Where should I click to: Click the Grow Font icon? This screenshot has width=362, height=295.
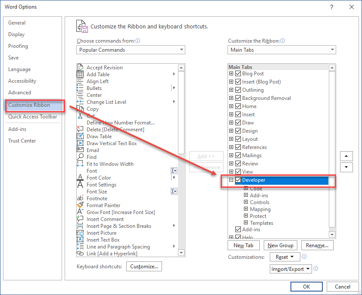80,212
